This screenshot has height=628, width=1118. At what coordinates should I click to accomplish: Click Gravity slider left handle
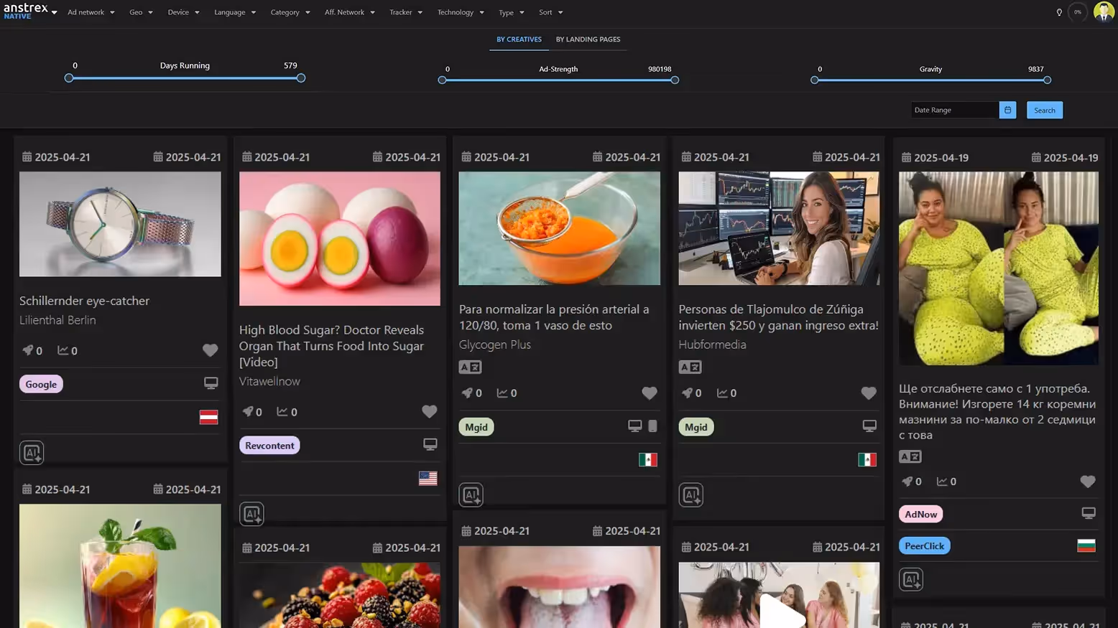[x=814, y=80]
